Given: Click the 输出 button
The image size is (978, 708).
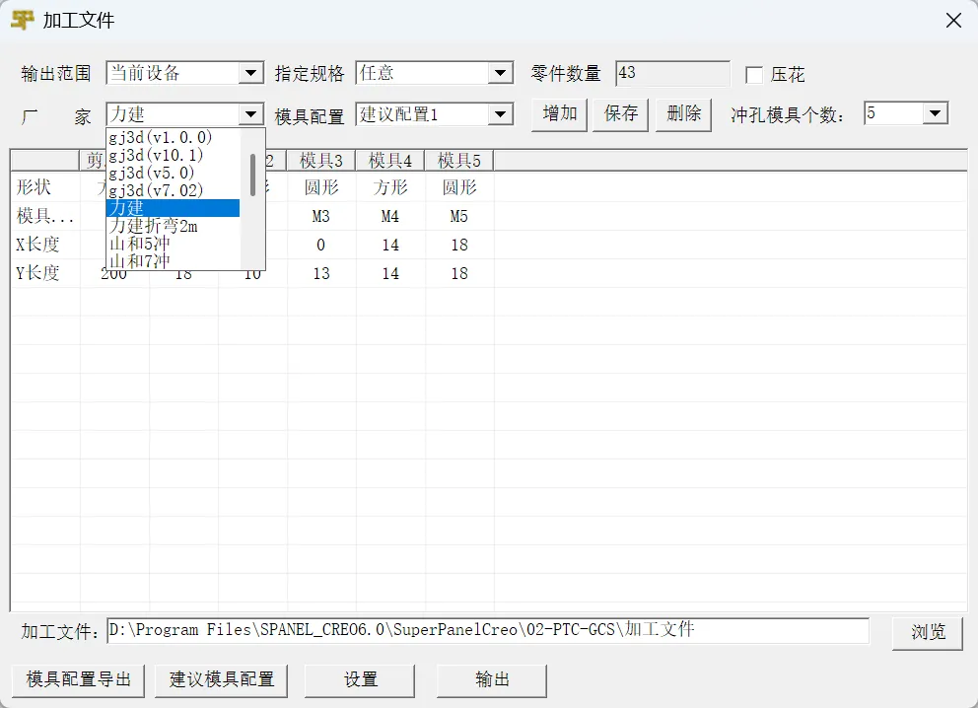Looking at the screenshot, I should pyautogui.click(x=492, y=680).
